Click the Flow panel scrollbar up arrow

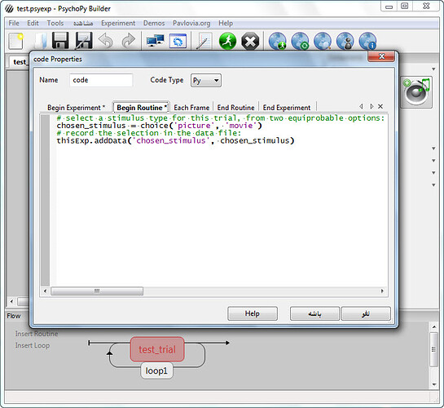point(434,327)
